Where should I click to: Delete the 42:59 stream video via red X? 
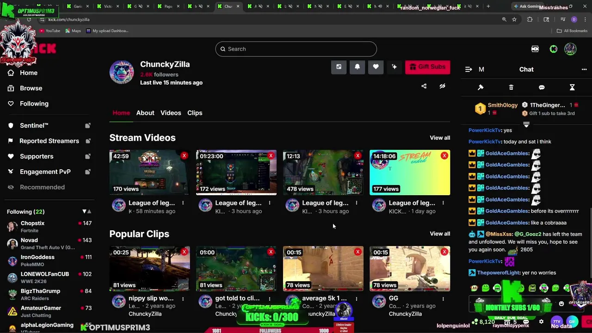click(x=184, y=156)
